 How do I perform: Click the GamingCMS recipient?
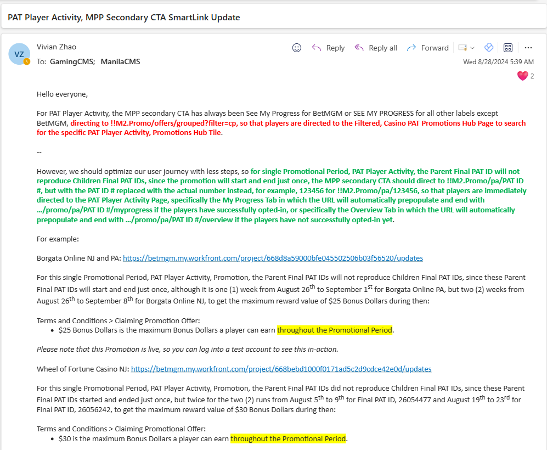click(72, 62)
